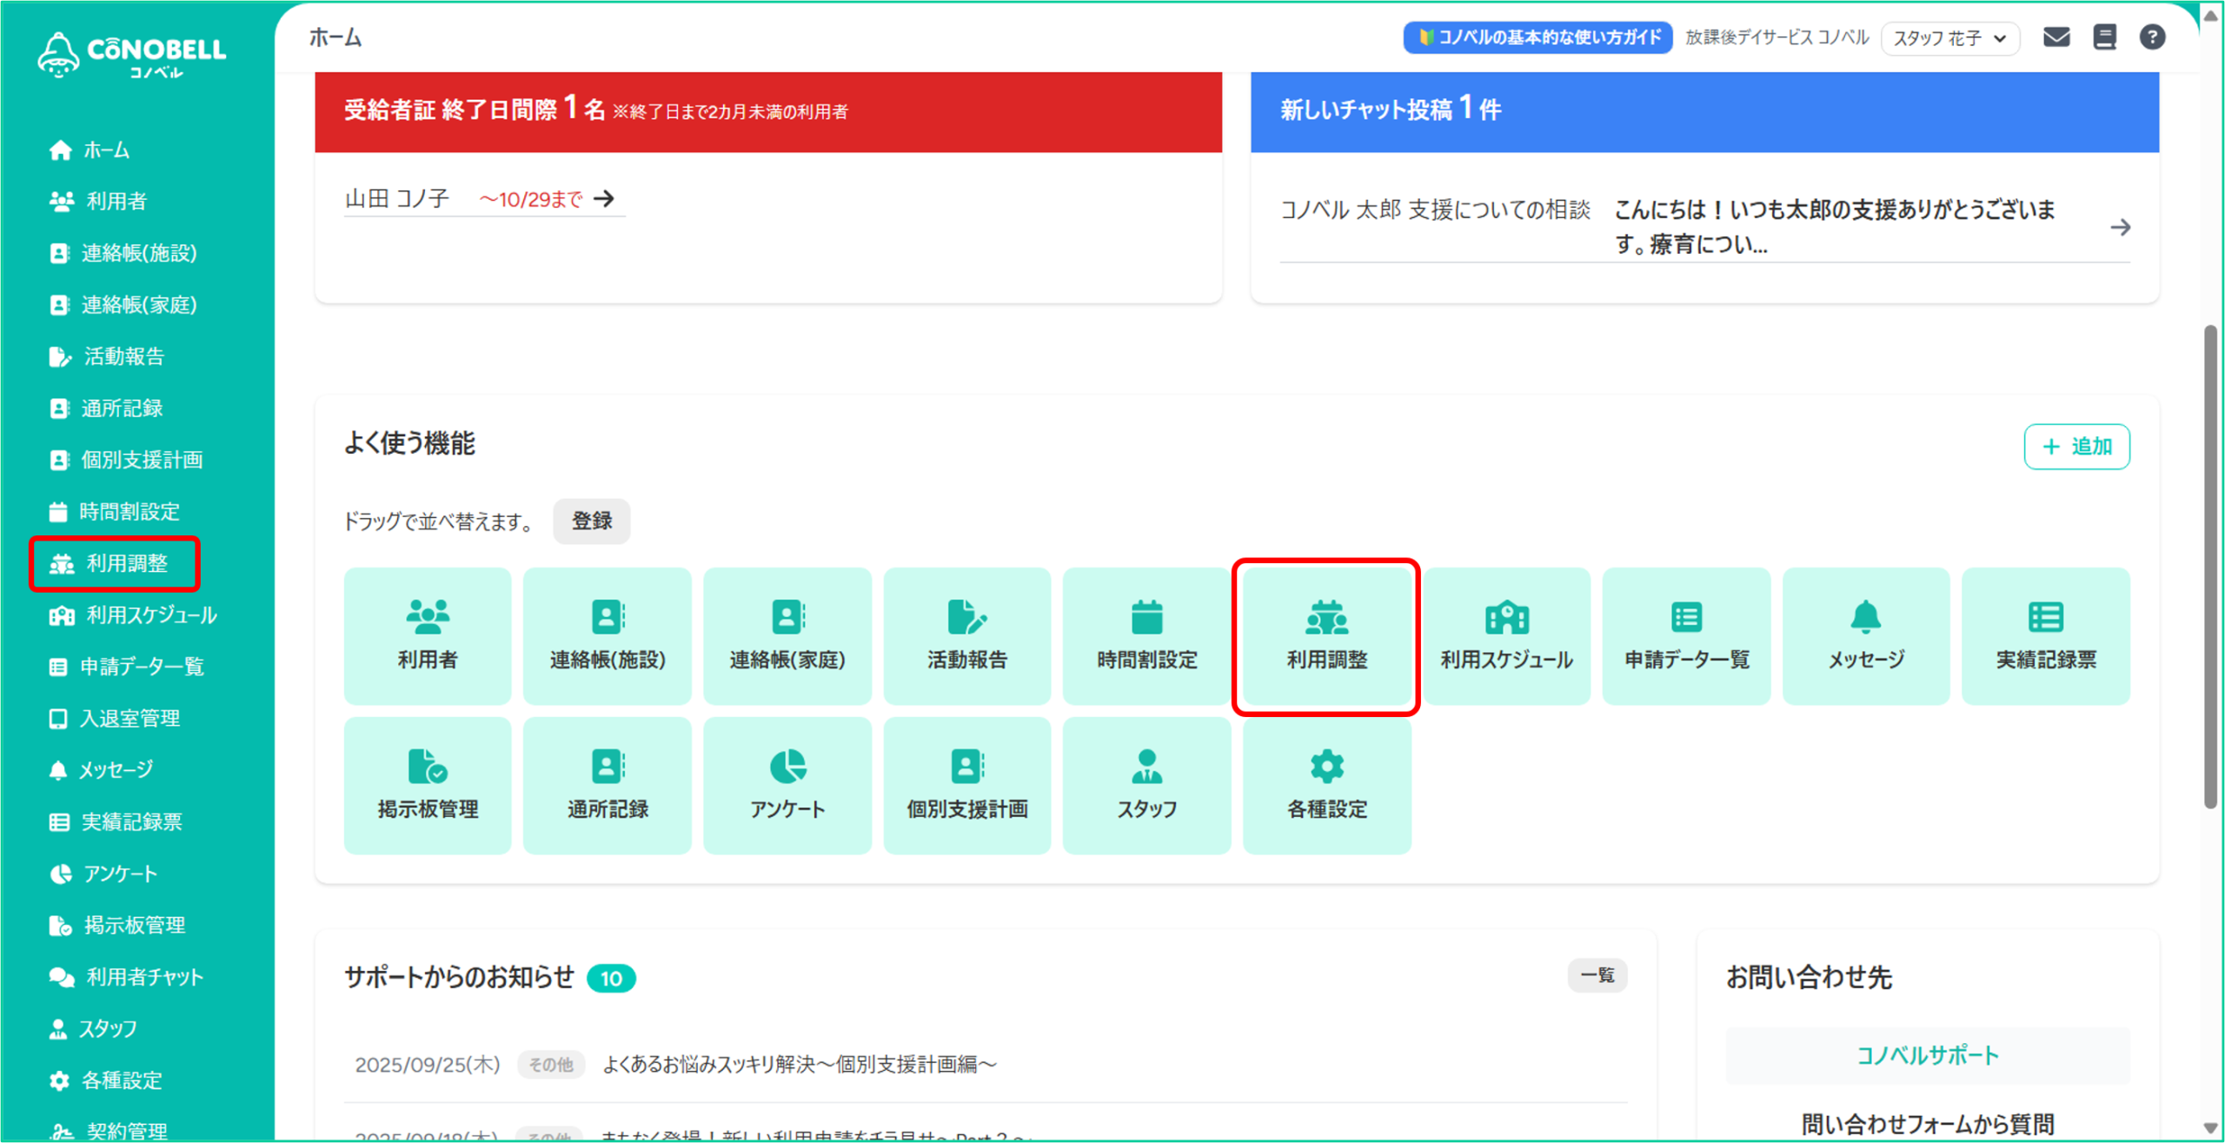2225x1143 pixels.
Task: Open the 掲示板管理 shortcut tile
Action: (428, 786)
